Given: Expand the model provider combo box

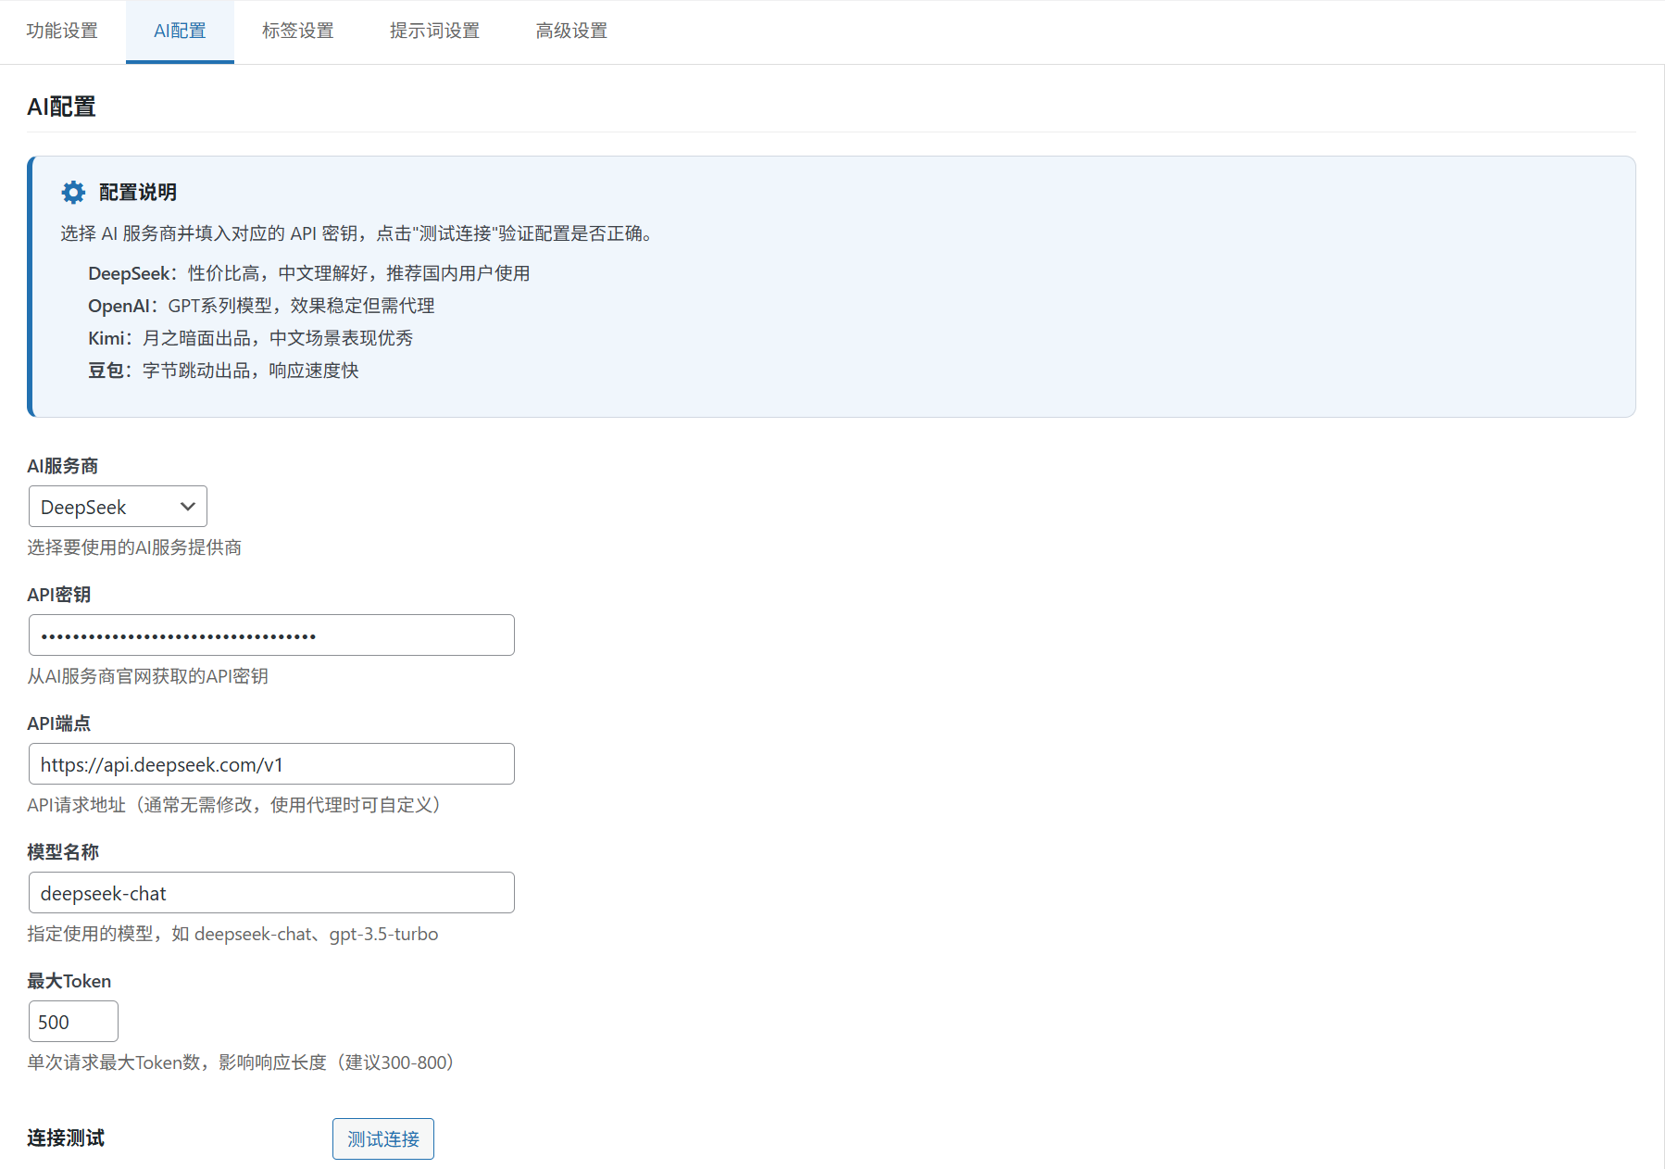Looking at the screenshot, I should 118,506.
